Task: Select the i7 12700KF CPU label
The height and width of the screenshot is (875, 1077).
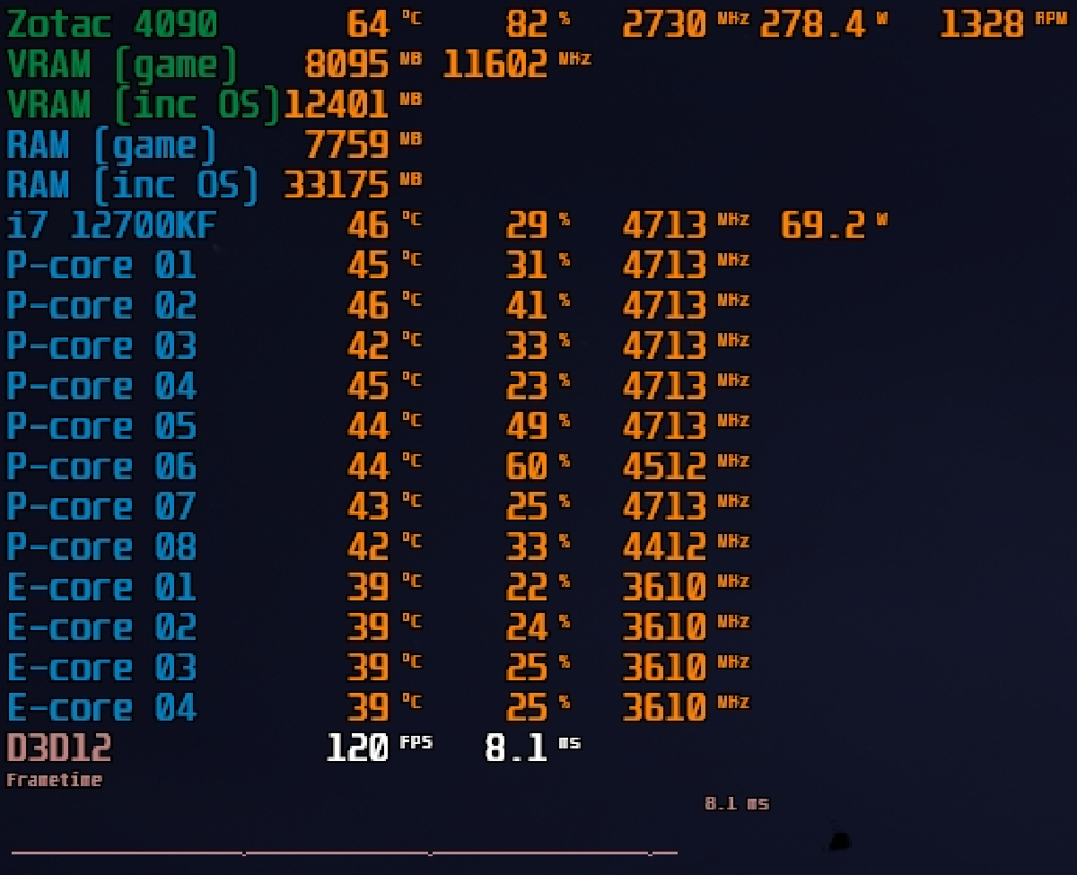Action: pos(112,225)
